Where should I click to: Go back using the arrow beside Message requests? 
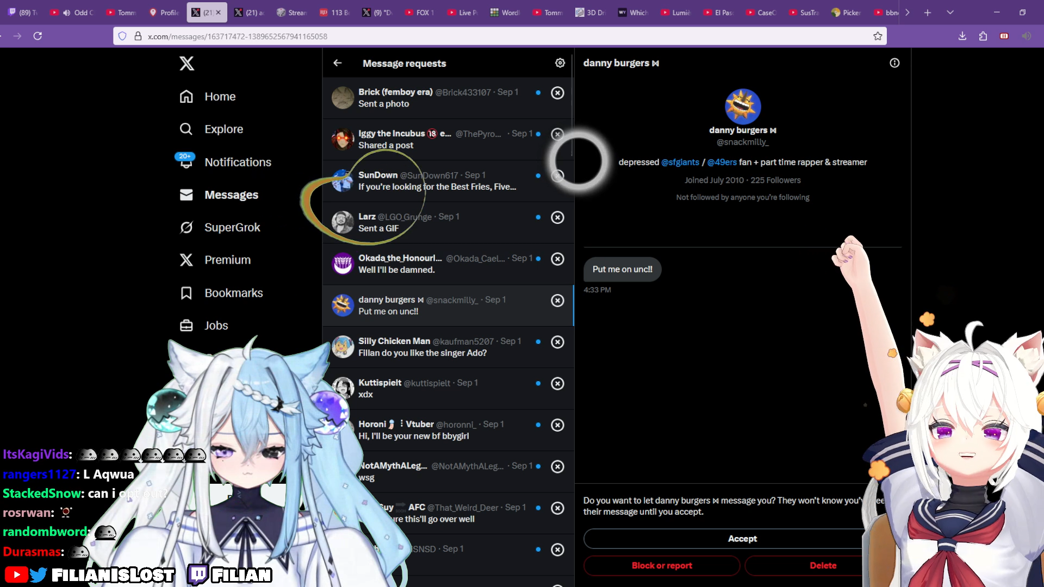click(x=338, y=63)
